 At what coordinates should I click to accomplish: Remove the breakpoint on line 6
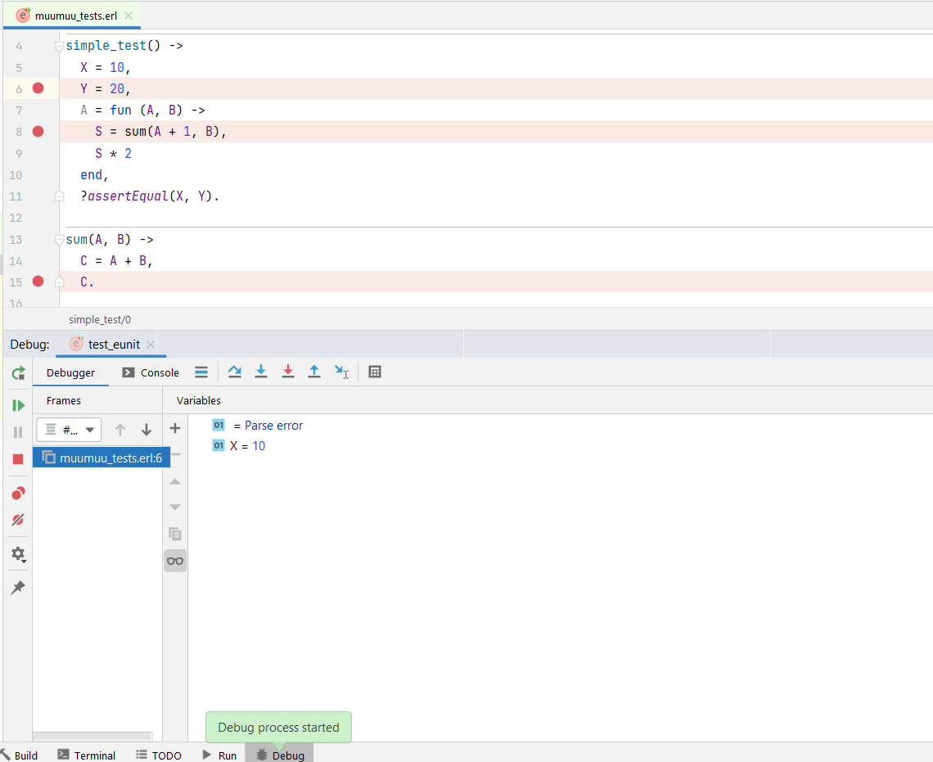coord(38,88)
